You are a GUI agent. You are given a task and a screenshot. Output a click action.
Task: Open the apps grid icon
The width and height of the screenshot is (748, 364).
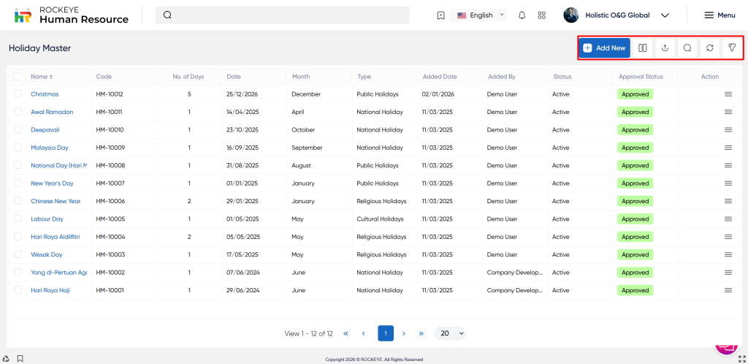tap(541, 15)
